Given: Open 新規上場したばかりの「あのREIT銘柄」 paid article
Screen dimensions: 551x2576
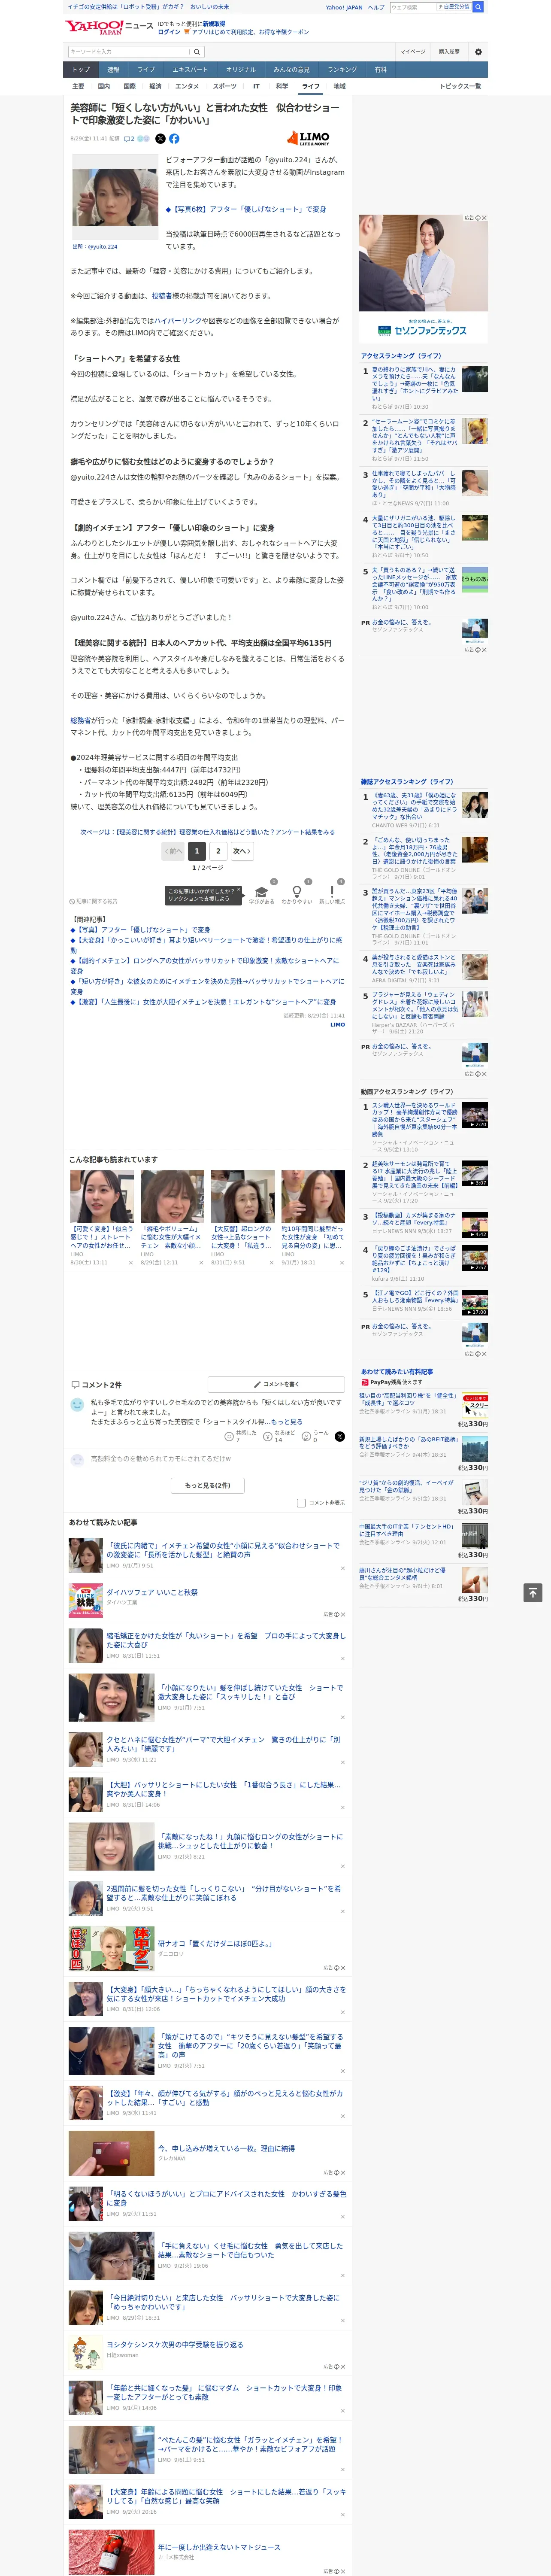Looking at the screenshot, I should (x=409, y=1443).
